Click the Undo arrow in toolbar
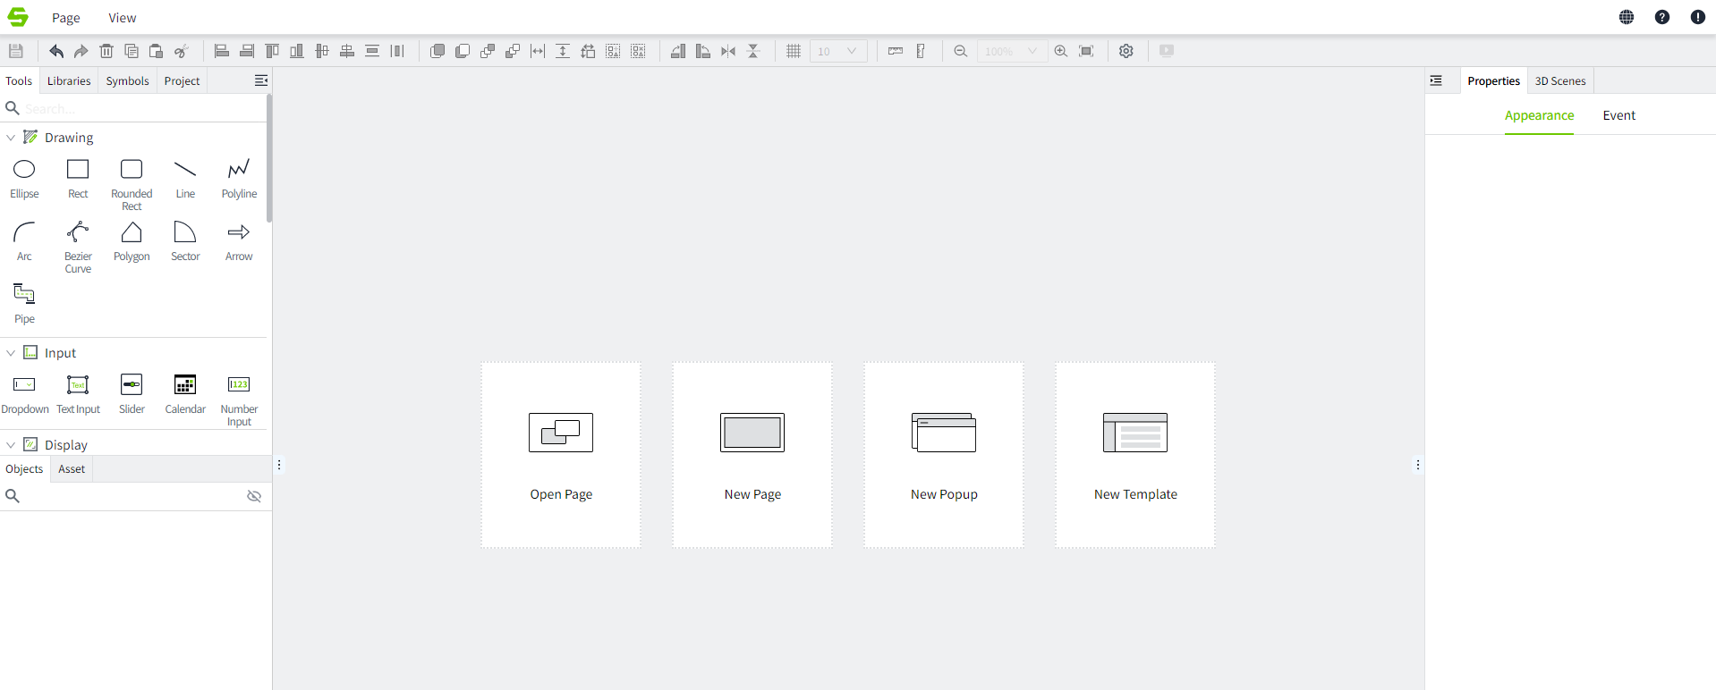 [x=56, y=51]
